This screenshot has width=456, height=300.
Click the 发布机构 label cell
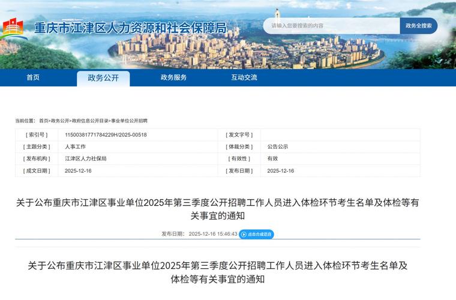pos(37,159)
